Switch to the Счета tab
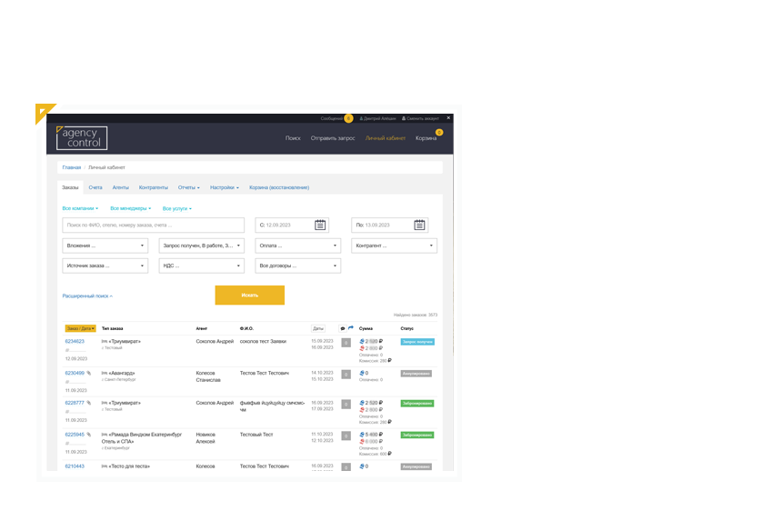 click(95, 187)
